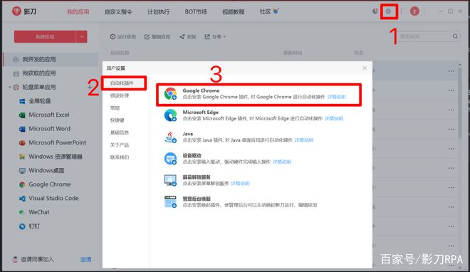This screenshot has height=272, width=470.
Task: Select 我开发的应用 in sidebar
Action: point(51,59)
